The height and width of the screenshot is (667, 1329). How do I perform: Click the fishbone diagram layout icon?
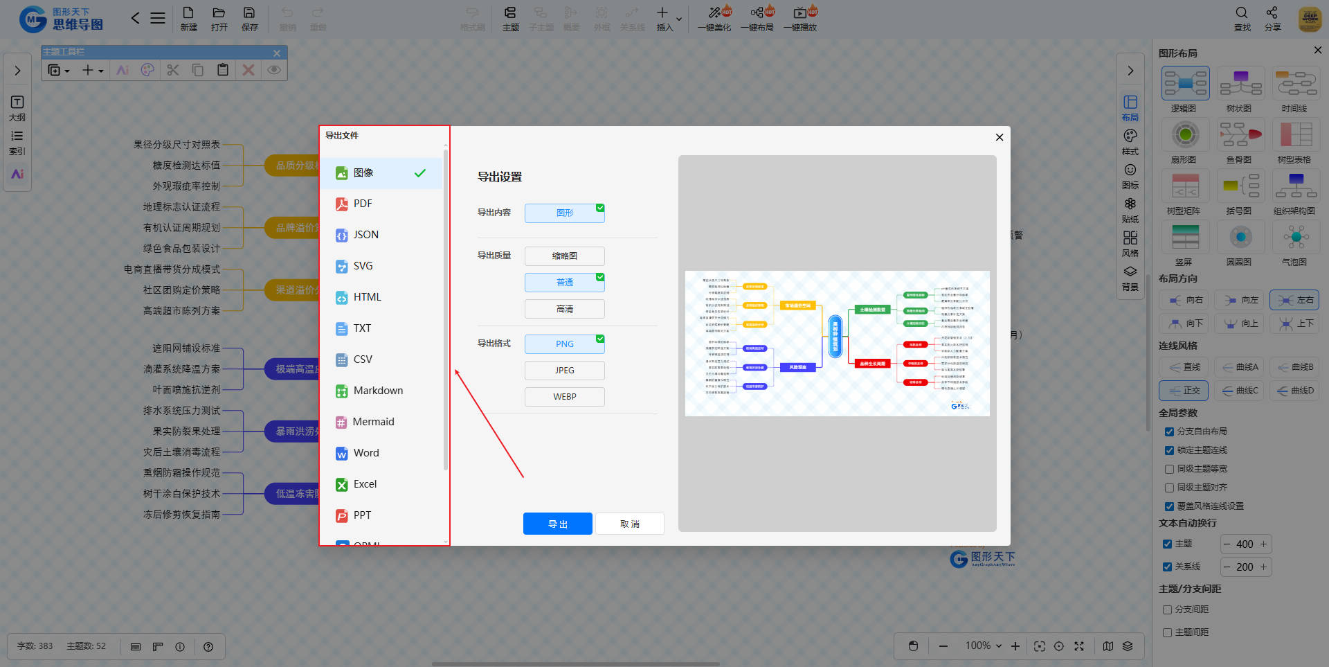click(1240, 135)
